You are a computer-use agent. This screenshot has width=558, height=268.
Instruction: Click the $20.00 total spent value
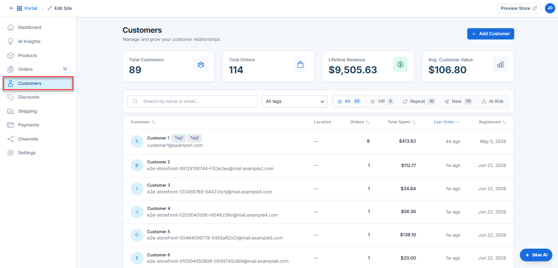[x=408, y=258]
